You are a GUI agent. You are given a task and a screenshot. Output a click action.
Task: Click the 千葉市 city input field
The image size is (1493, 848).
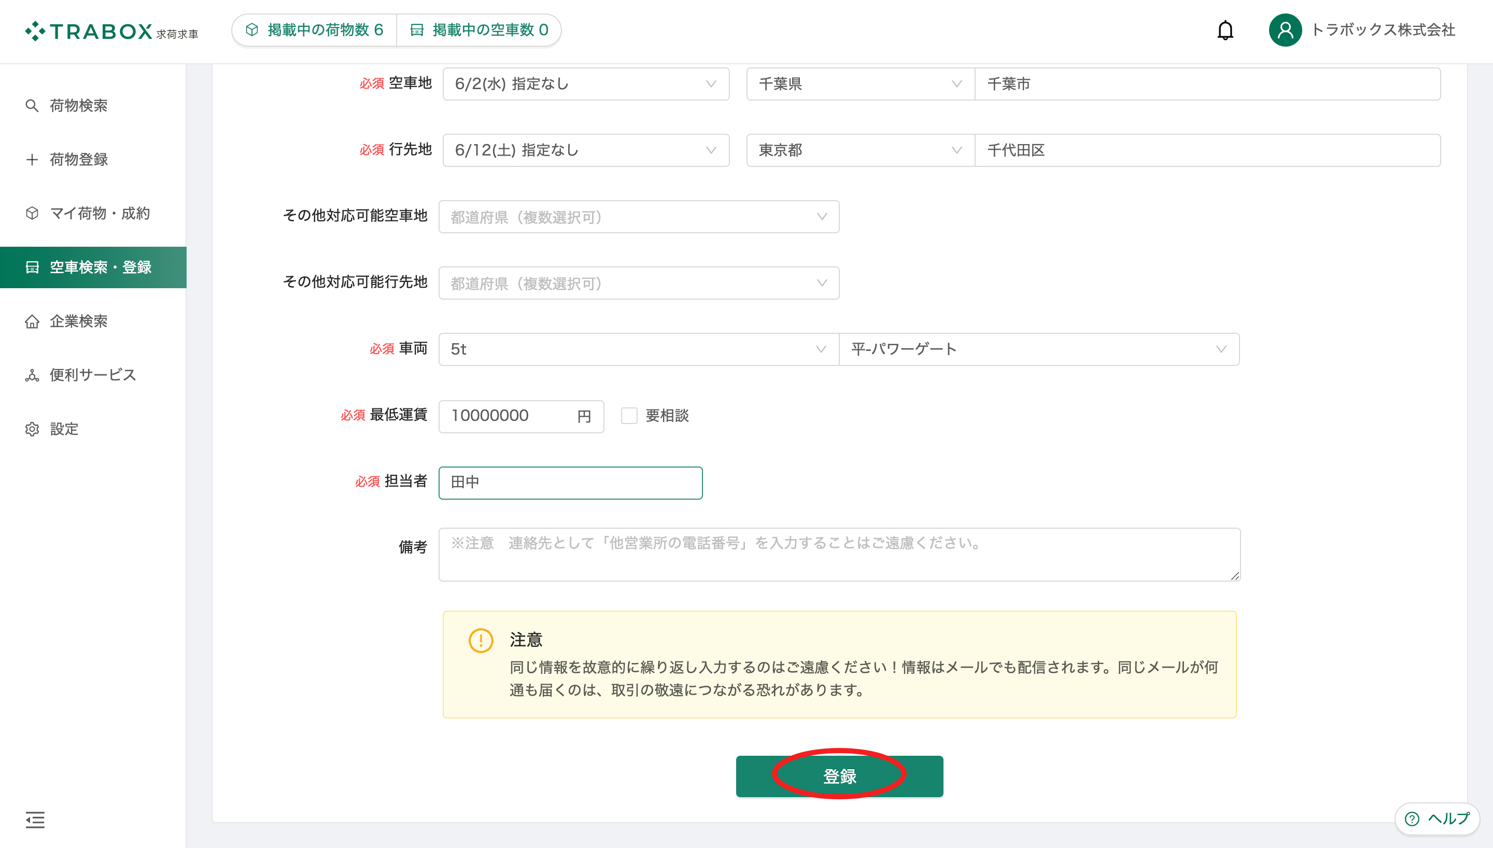point(1208,84)
